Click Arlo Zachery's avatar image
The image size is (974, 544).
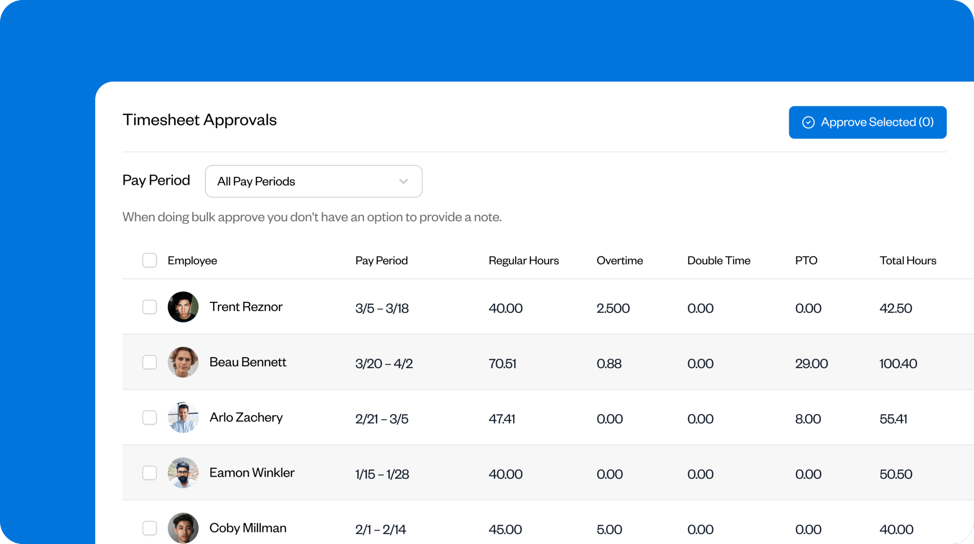(183, 417)
